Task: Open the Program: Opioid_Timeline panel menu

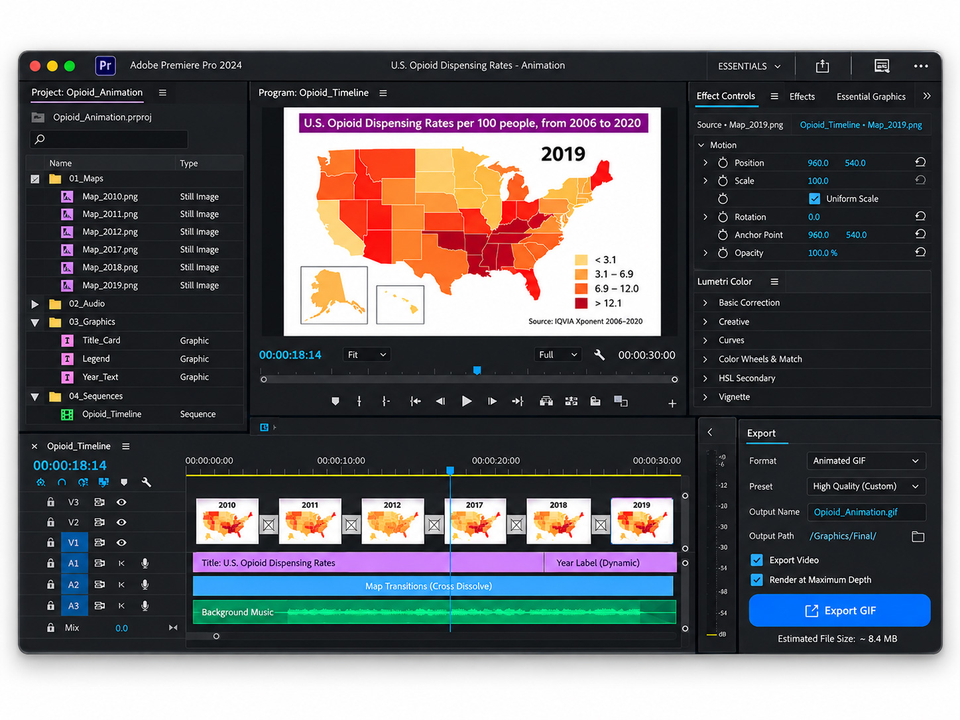Action: pyautogui.click(x=383, y=93)
